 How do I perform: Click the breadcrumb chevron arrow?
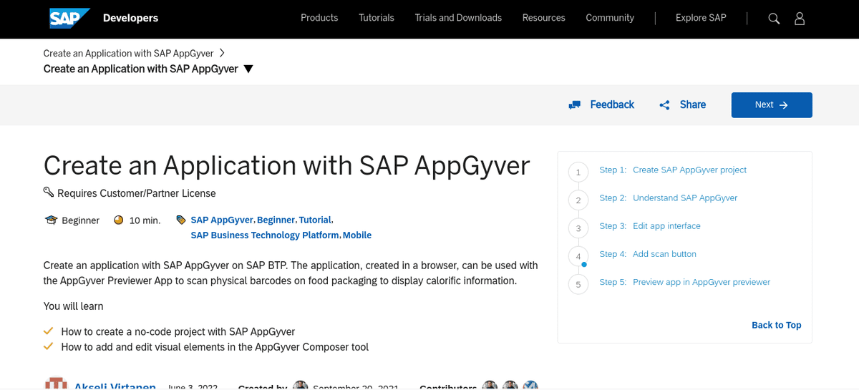pos(222,53)
